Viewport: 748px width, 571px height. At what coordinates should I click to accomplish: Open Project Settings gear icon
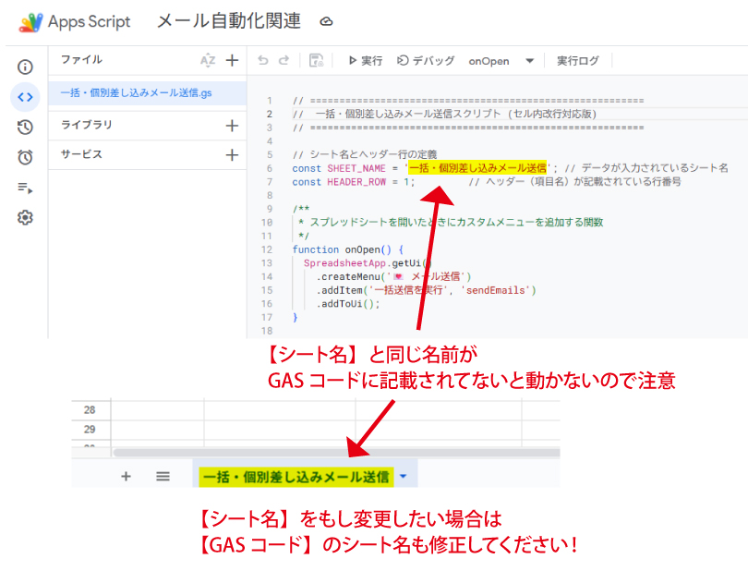25,218
